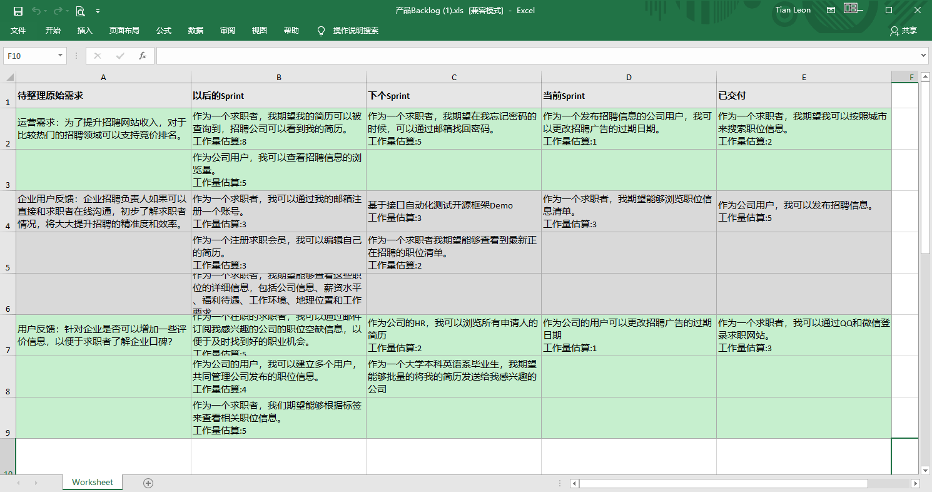Click the 共享 share button
Image resolution: width=932 pixels, height=492 pixels.
pos(903,31)
